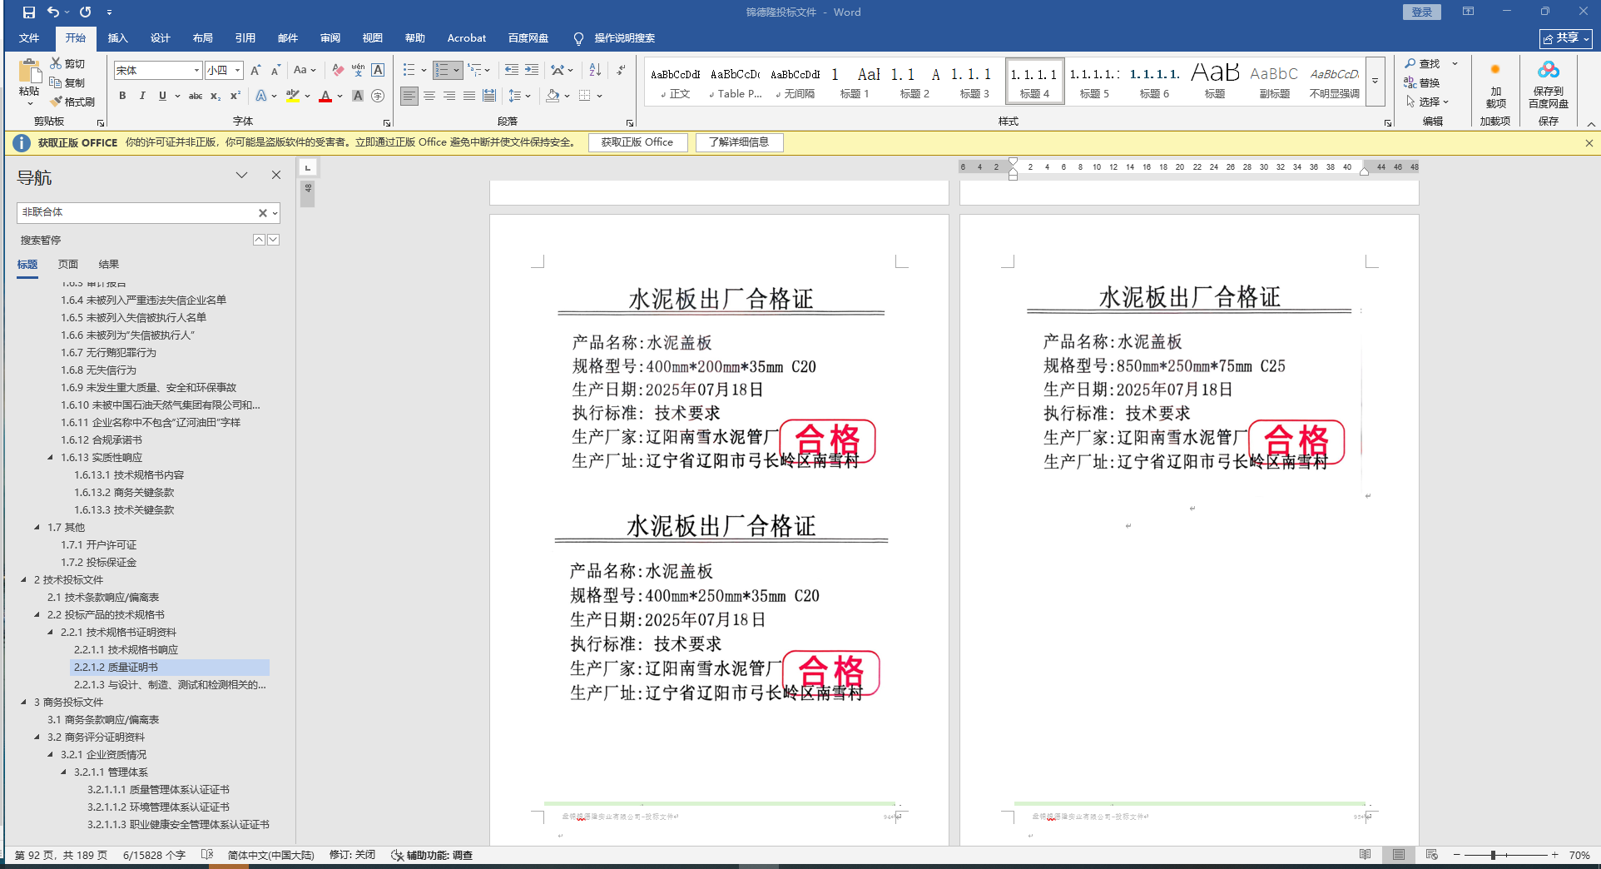Apply the red font color swatch
Image resolution: width=1601 pixels, height=869 pixels.
pos(325,96)
